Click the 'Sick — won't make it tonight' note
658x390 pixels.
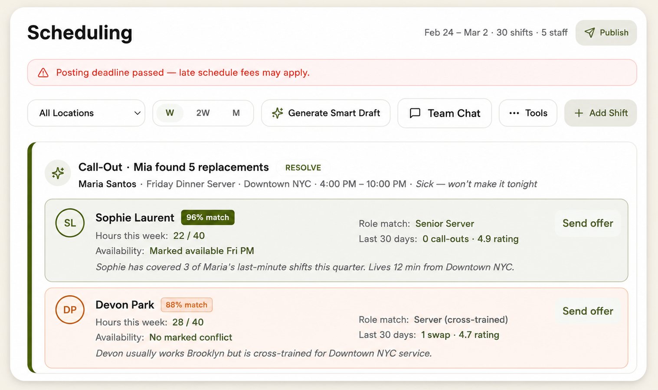pyautogui.click(x=476, y=184)
